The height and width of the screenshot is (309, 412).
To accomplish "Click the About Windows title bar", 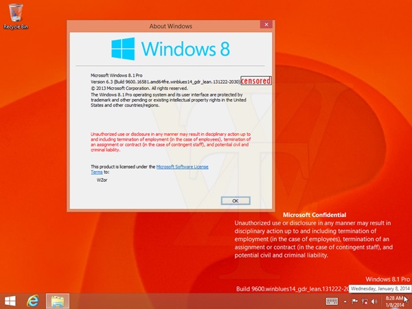I will pyautogui.click(x=170, y=26).
